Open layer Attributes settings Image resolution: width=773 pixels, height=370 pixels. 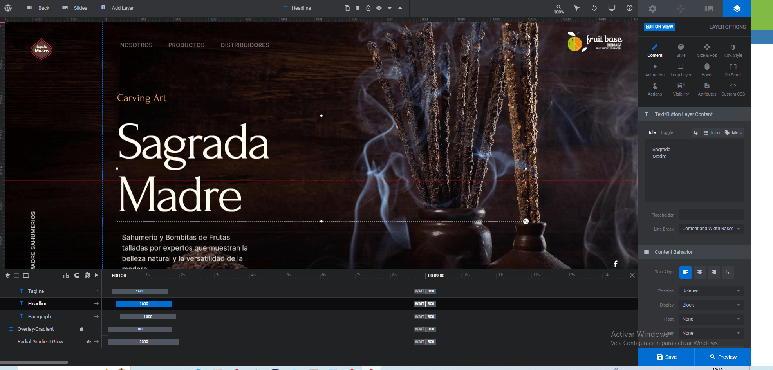coord(707,89)
